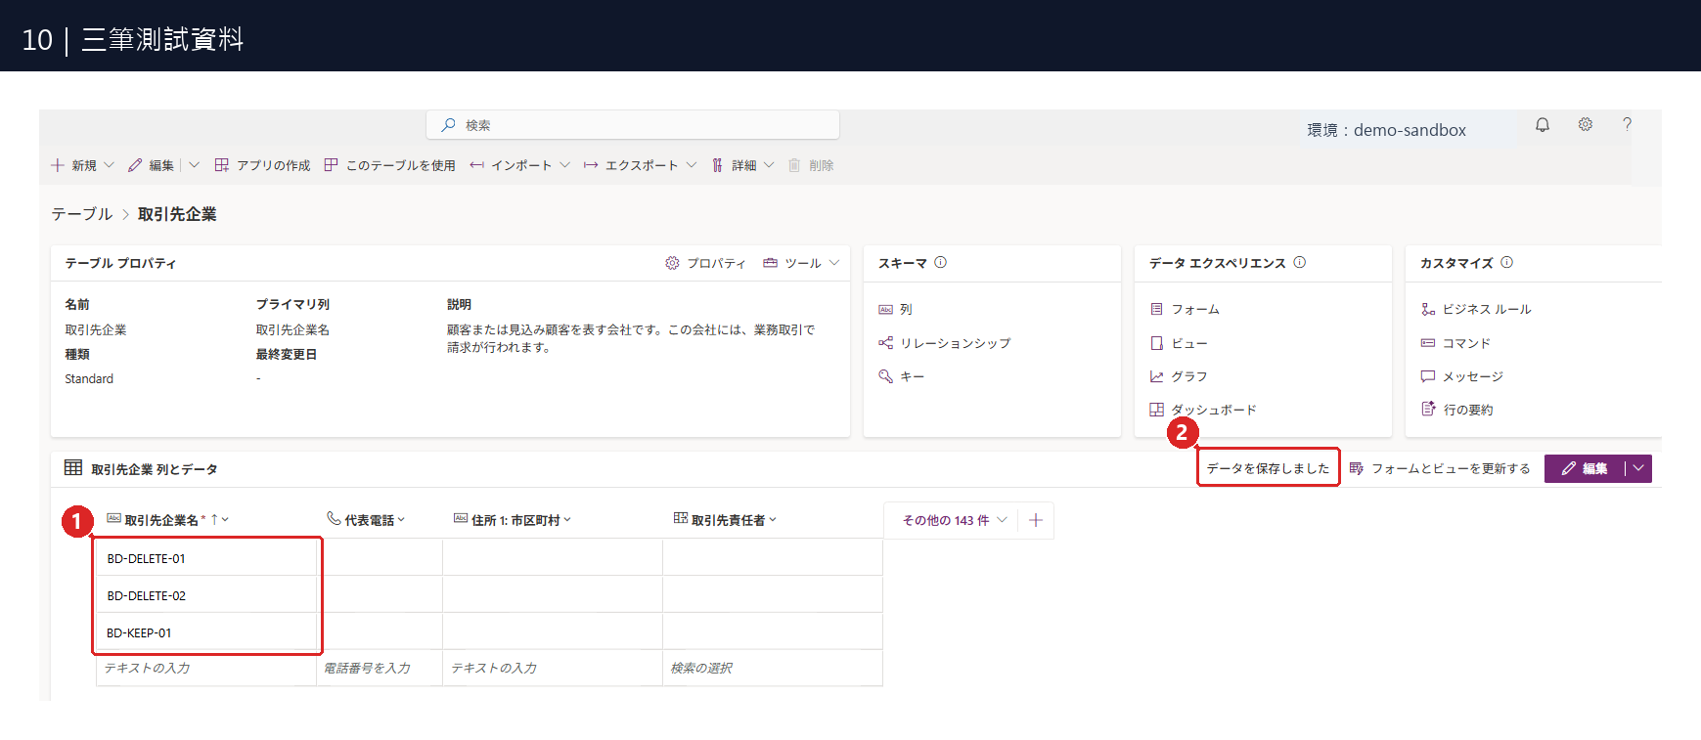Open 列 under schema

click(x=895, y=309)
